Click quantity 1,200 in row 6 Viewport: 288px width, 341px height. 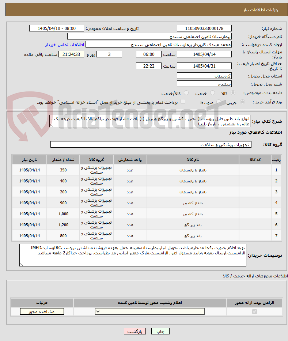point(63,225)
